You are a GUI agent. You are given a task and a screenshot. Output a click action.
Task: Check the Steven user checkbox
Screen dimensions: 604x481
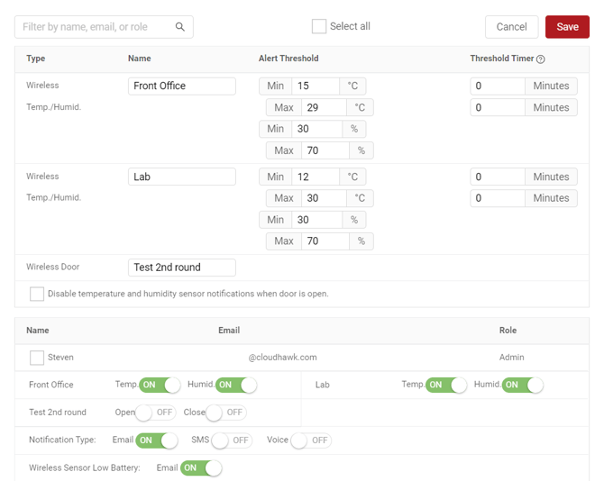point(37,358)
